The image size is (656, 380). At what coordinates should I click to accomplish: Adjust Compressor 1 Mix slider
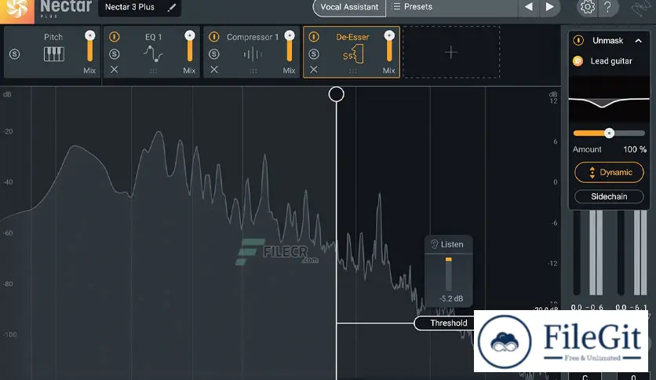pyautogui.click(x=289, y=46)
